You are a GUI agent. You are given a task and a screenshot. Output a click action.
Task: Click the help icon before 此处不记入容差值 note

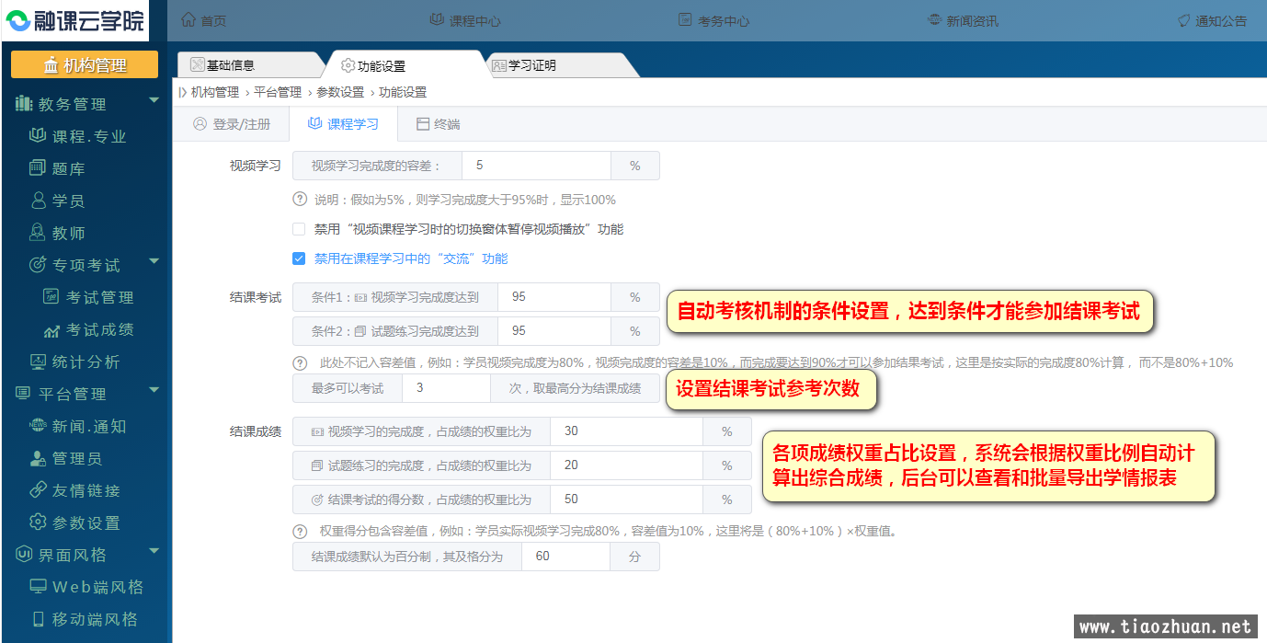300,362
